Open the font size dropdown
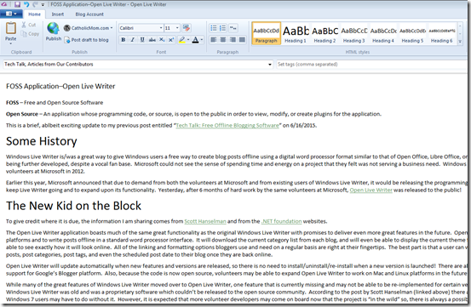 (x=177, y=28)
